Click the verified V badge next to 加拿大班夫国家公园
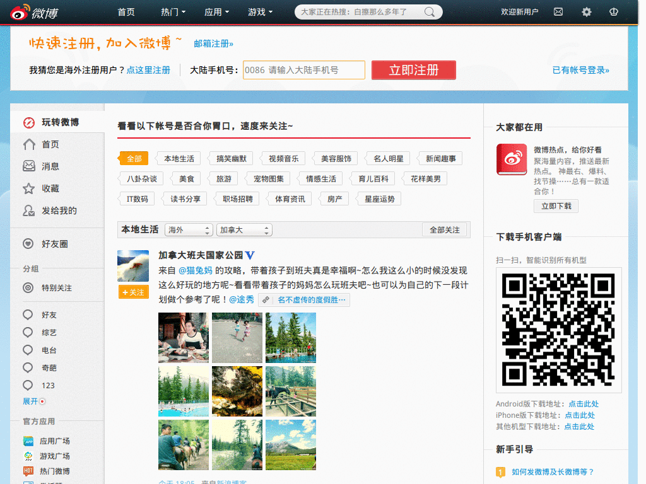 click(250, 255)
